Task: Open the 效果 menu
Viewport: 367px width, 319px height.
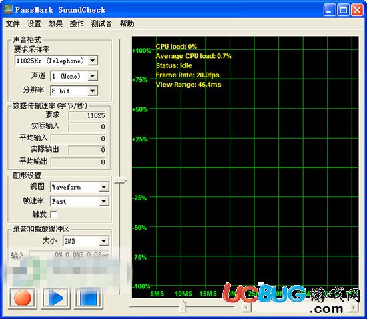Action: [x=55, y=23]
